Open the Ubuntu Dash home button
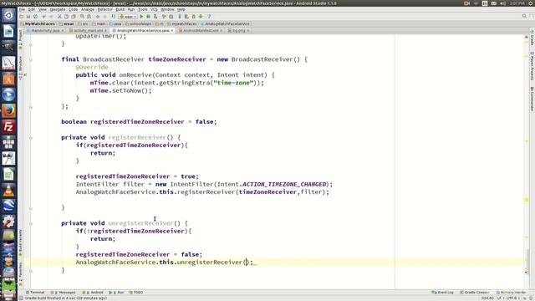Image resolution: width=535 pixels, height=301 pixels. (8, 15)
